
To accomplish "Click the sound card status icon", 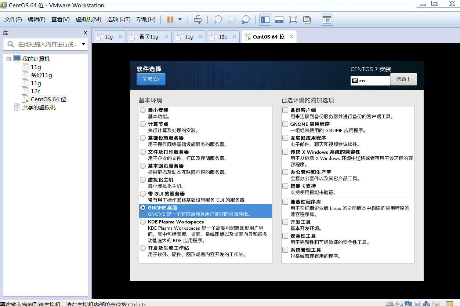I will (x=427, y=303).
